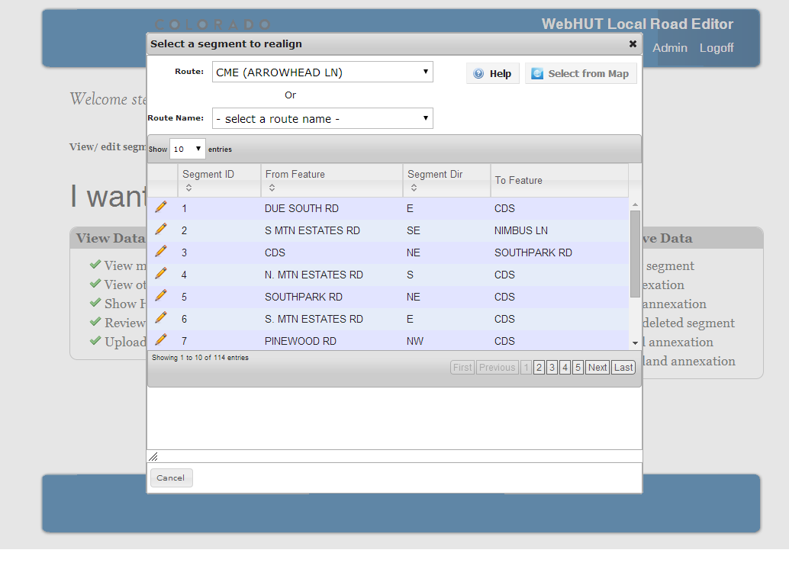Click the dialog resize grip icon
Screen dimensions: 802x566
pos(153,457)
